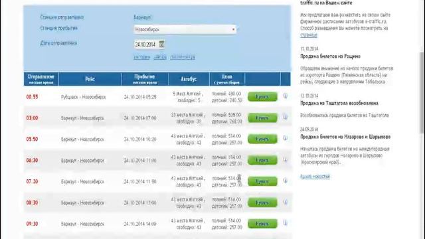Select the 05:50 departure time

tap(32, 139)
